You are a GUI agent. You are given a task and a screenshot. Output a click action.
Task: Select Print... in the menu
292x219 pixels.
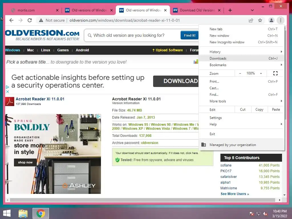pyautogui.click(x=242, y=82)
